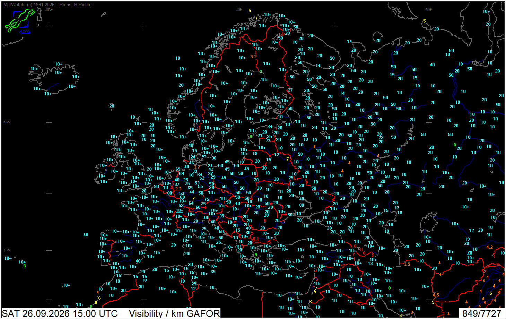The image size is (506, 319).
Task: Click the orange 2.3 station value
Action: [x=178, y=189]
